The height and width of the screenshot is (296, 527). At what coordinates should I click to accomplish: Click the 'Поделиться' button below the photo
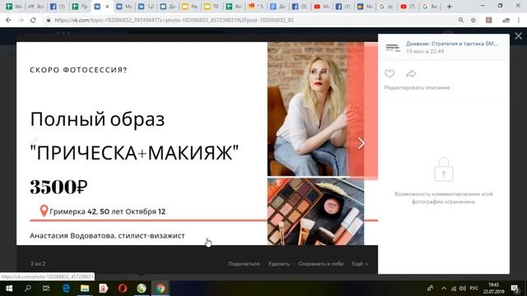point(244,264)
